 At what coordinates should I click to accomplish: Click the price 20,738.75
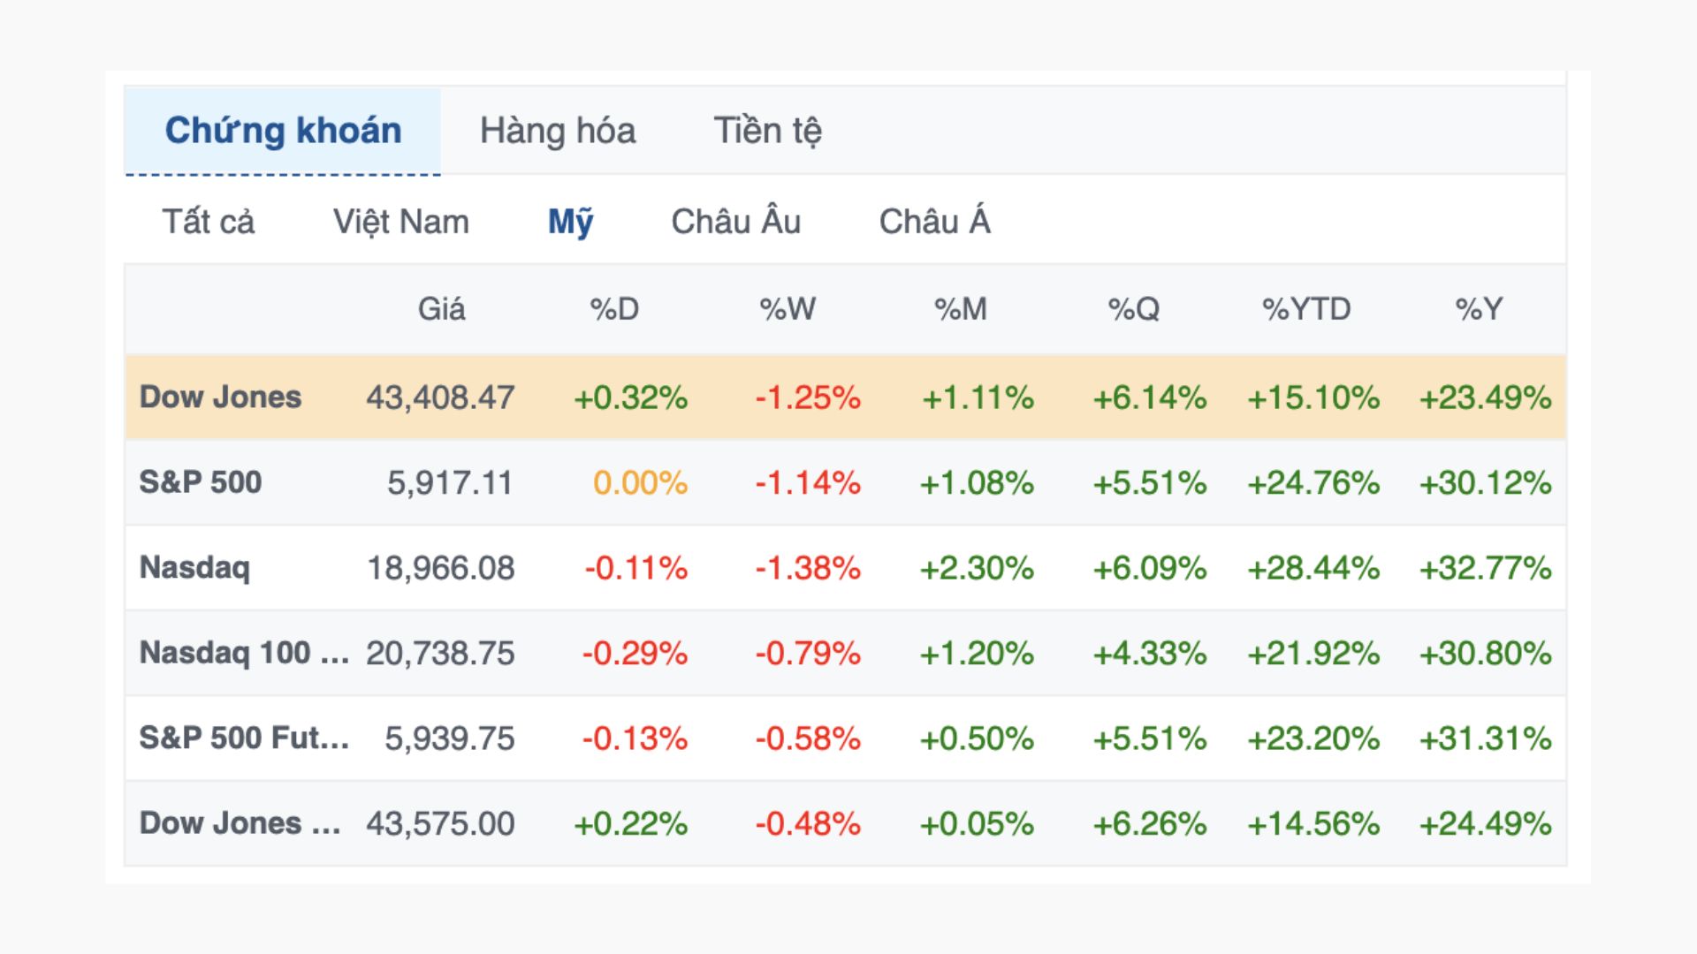click(440, 654)
